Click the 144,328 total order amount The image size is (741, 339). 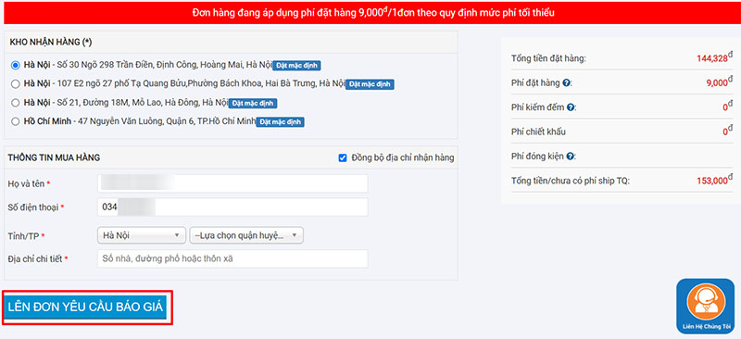click(713, 57)
